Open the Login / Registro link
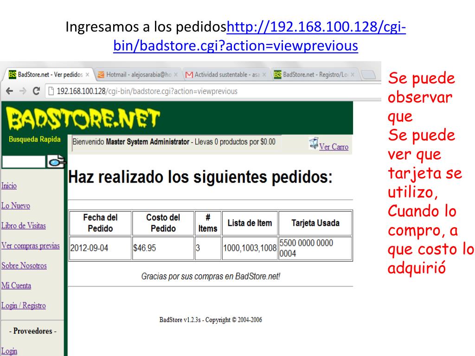Image resolution: width=475 pixels, height=356 pixels. (24, 305)
